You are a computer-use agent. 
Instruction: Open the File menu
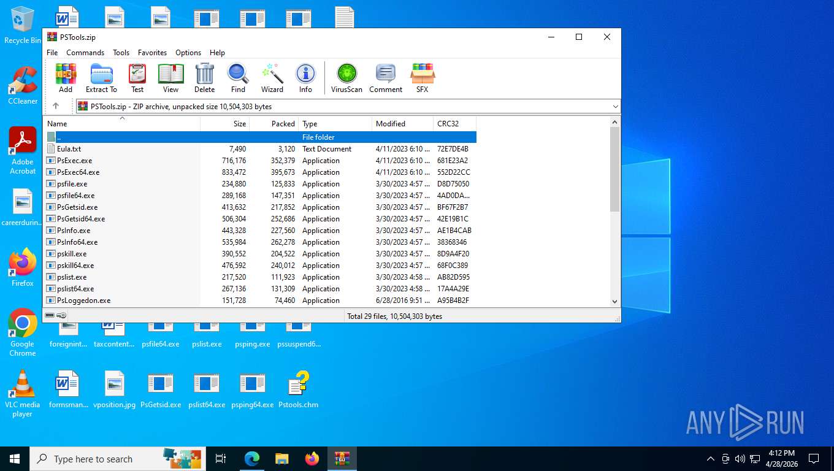(x=52, y=53)
